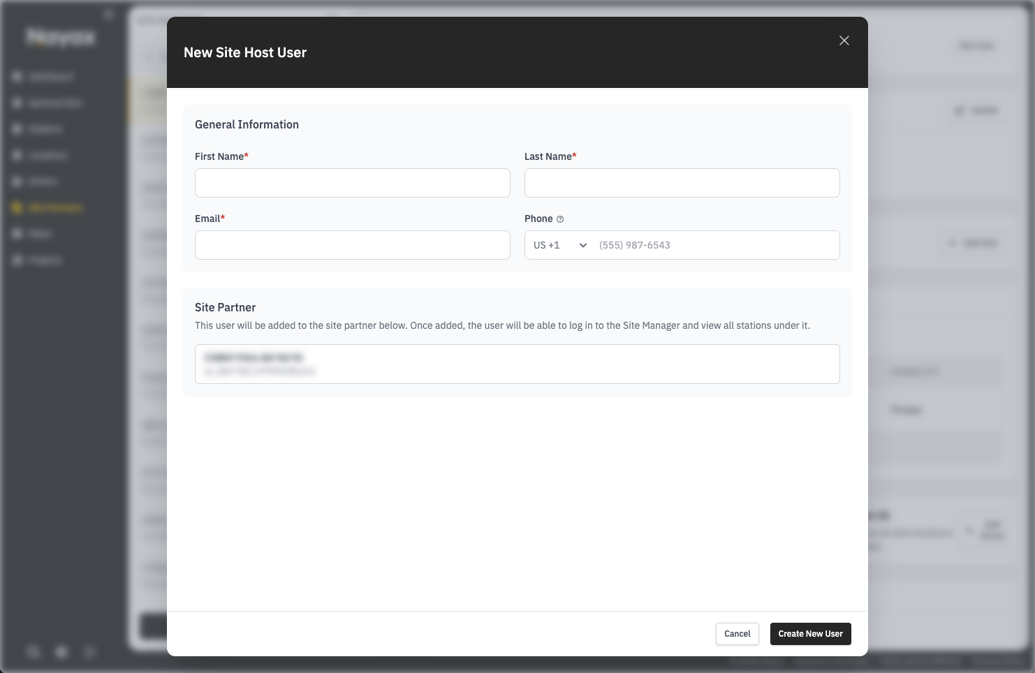This screenshot has width=1035, height=673.
Task: Click the Phone help info icon
Action: point(560,219)
